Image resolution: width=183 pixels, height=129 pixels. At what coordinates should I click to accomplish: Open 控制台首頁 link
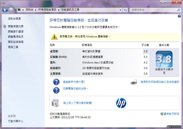14,19
